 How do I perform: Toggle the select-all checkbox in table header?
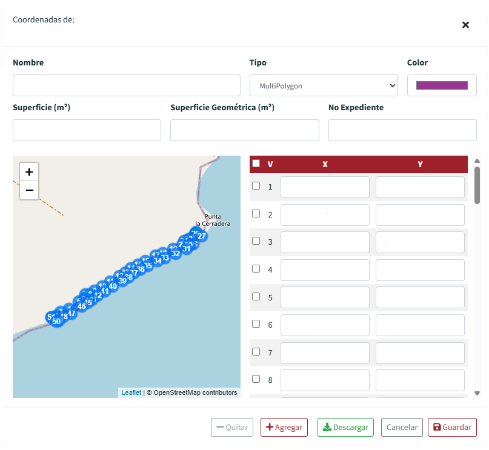[x=256, y=164]
